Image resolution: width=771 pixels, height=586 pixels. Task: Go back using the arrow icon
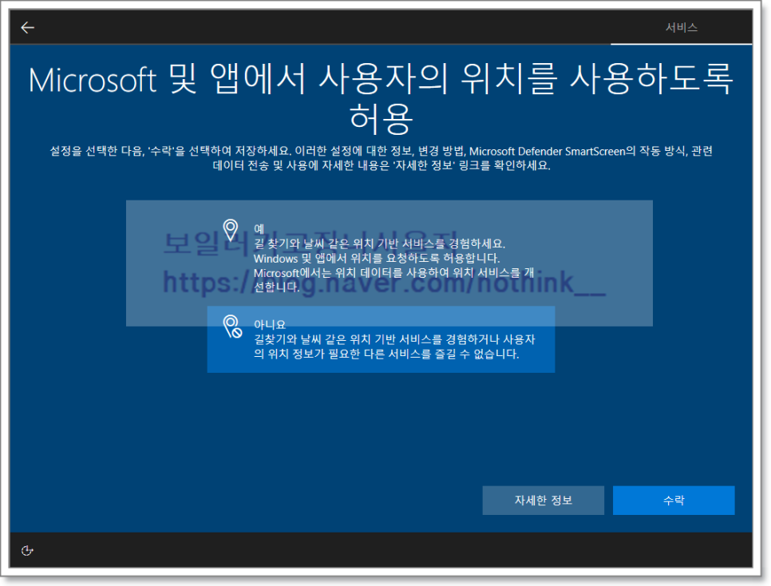[27, 28]
